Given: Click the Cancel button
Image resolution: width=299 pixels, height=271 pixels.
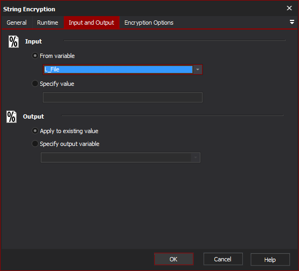Looking at the screenshot, I should coord(223,259).
